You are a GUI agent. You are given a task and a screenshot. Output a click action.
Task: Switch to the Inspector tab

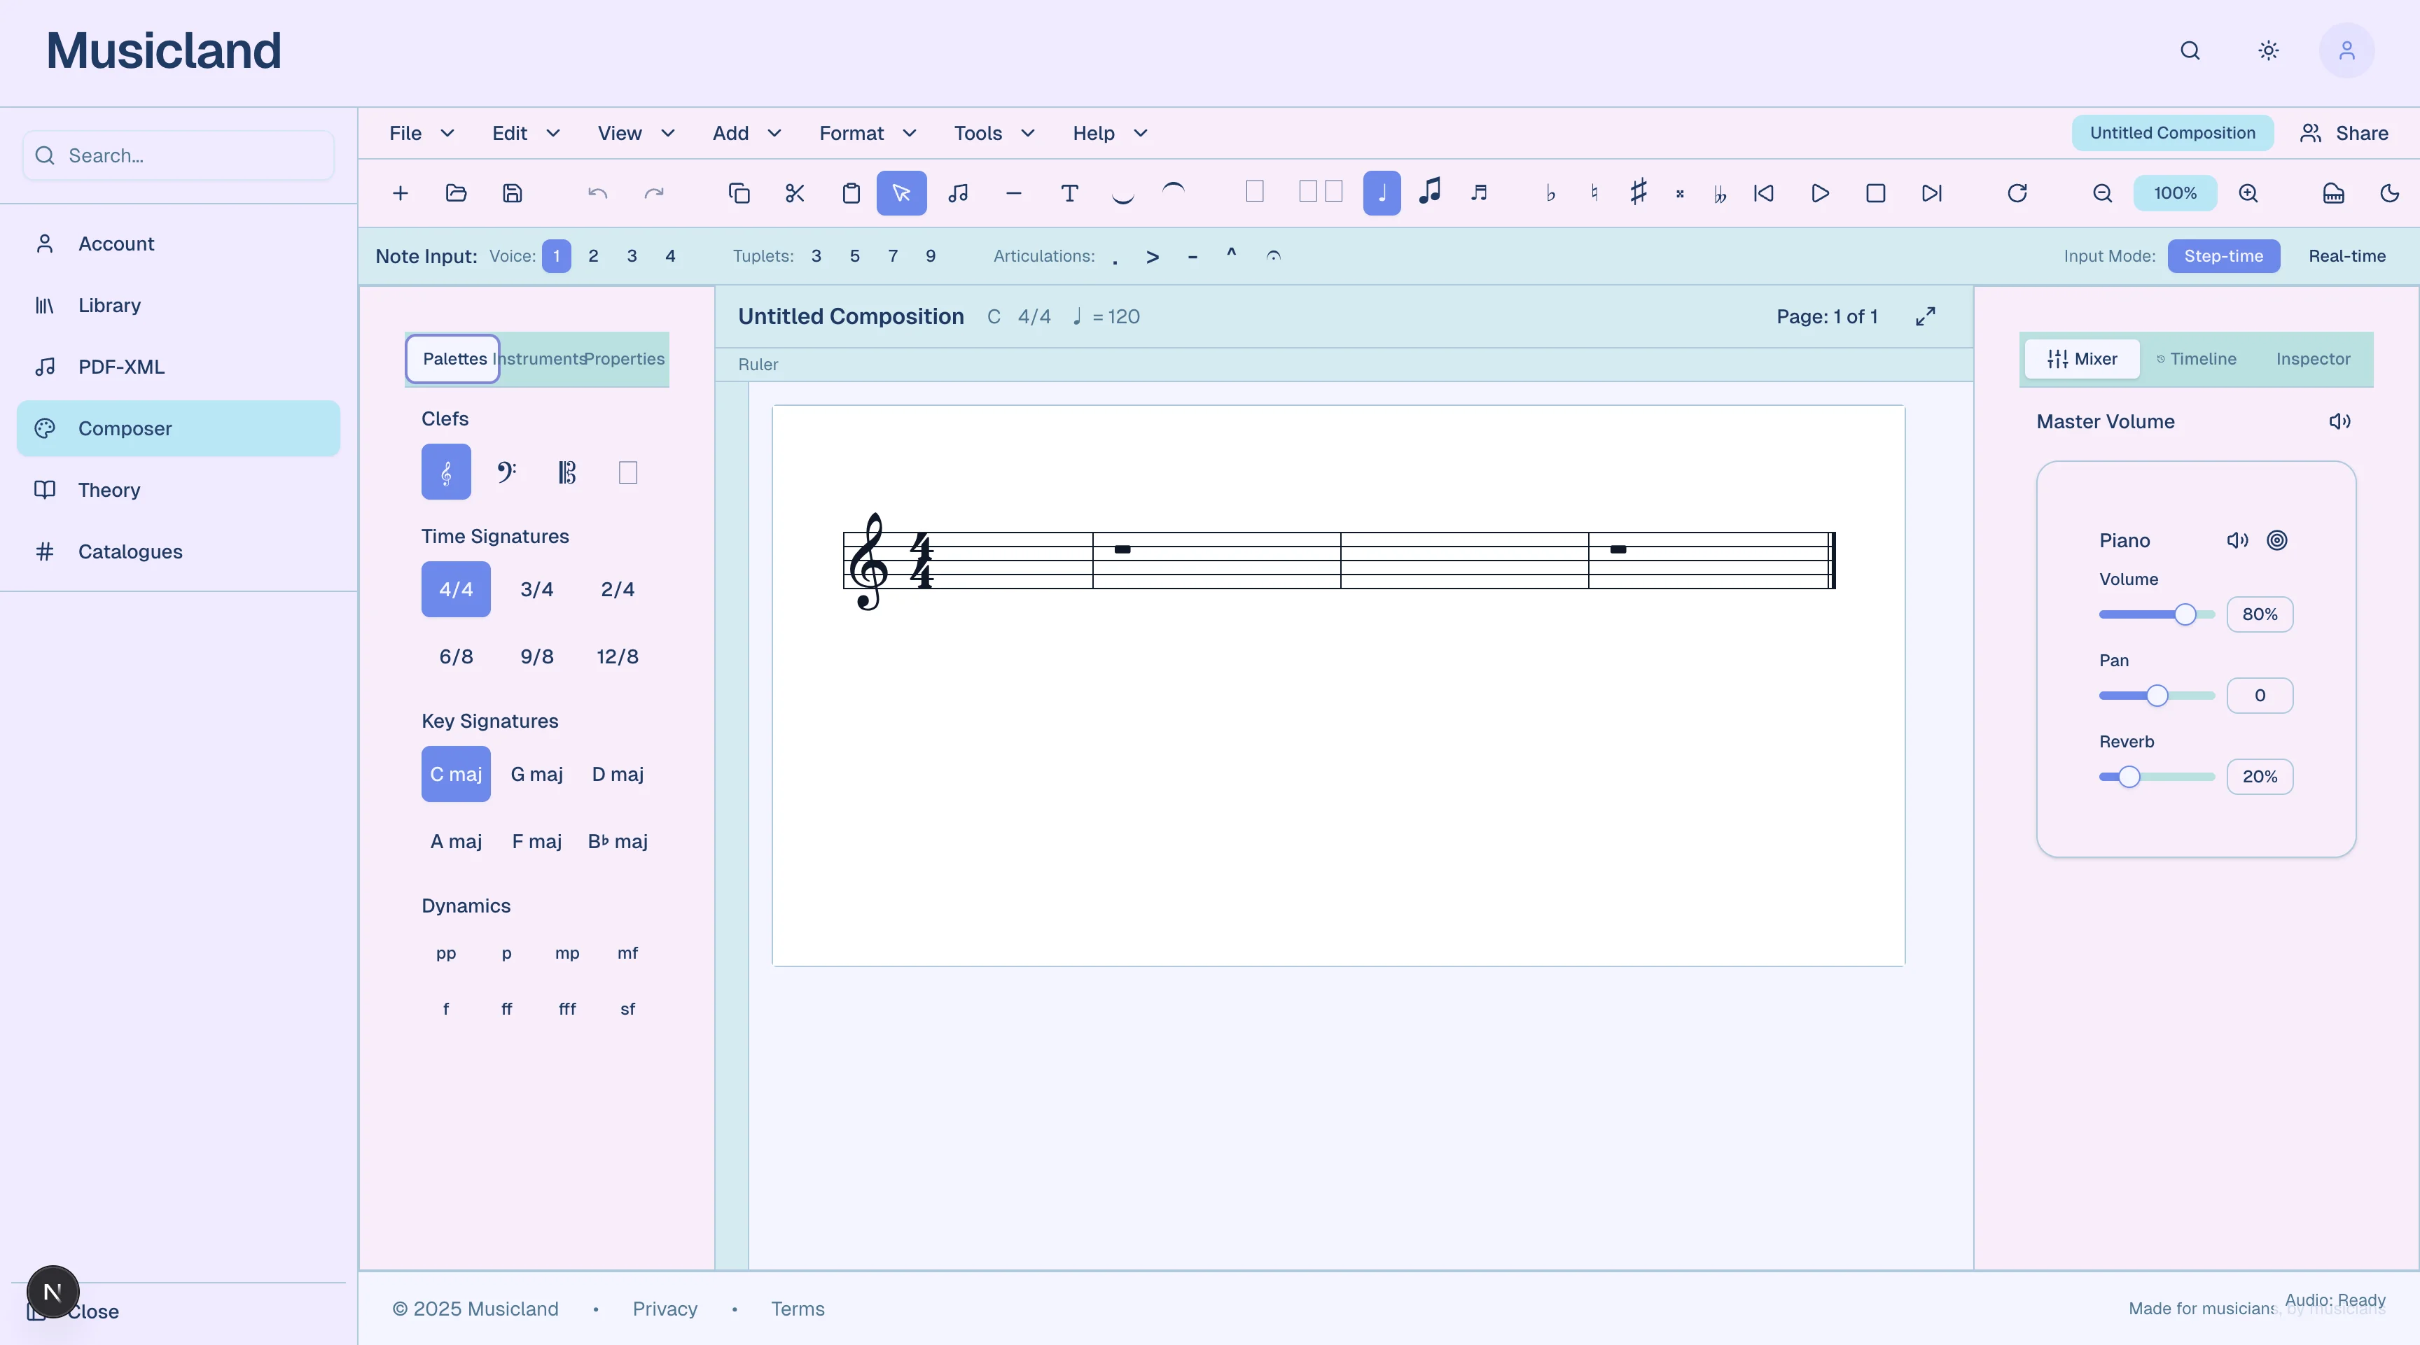pyautogui.click(x=2312, y=358)
